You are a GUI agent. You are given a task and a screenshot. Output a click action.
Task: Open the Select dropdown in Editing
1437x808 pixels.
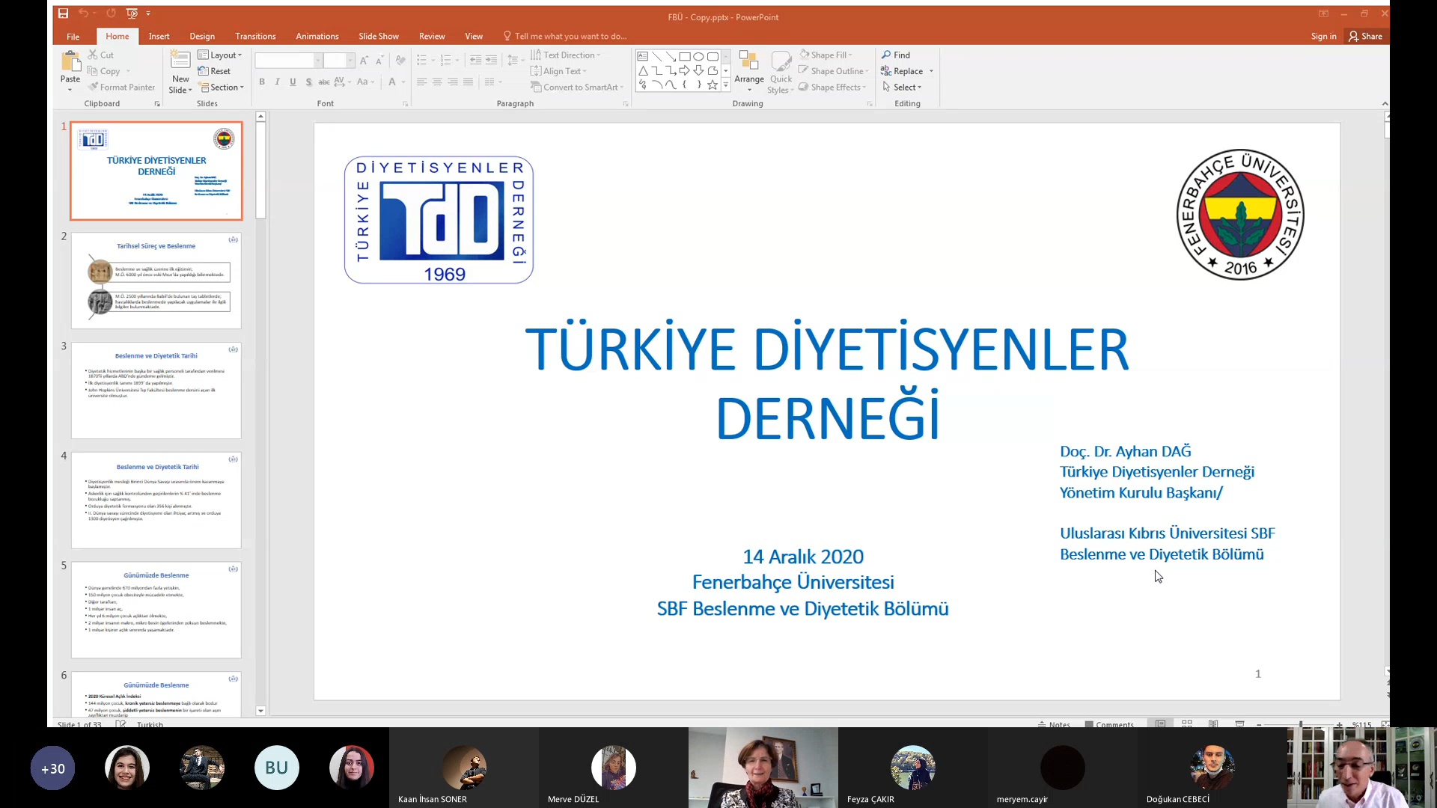pyautogui.click(x=902, y=87)
